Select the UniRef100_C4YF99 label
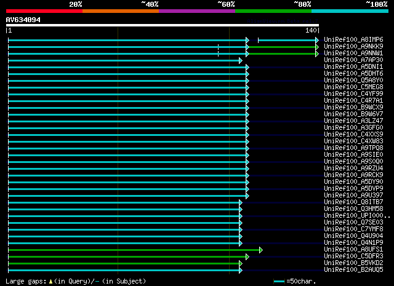This screenshot has width=394, height=286. point(353,94)
